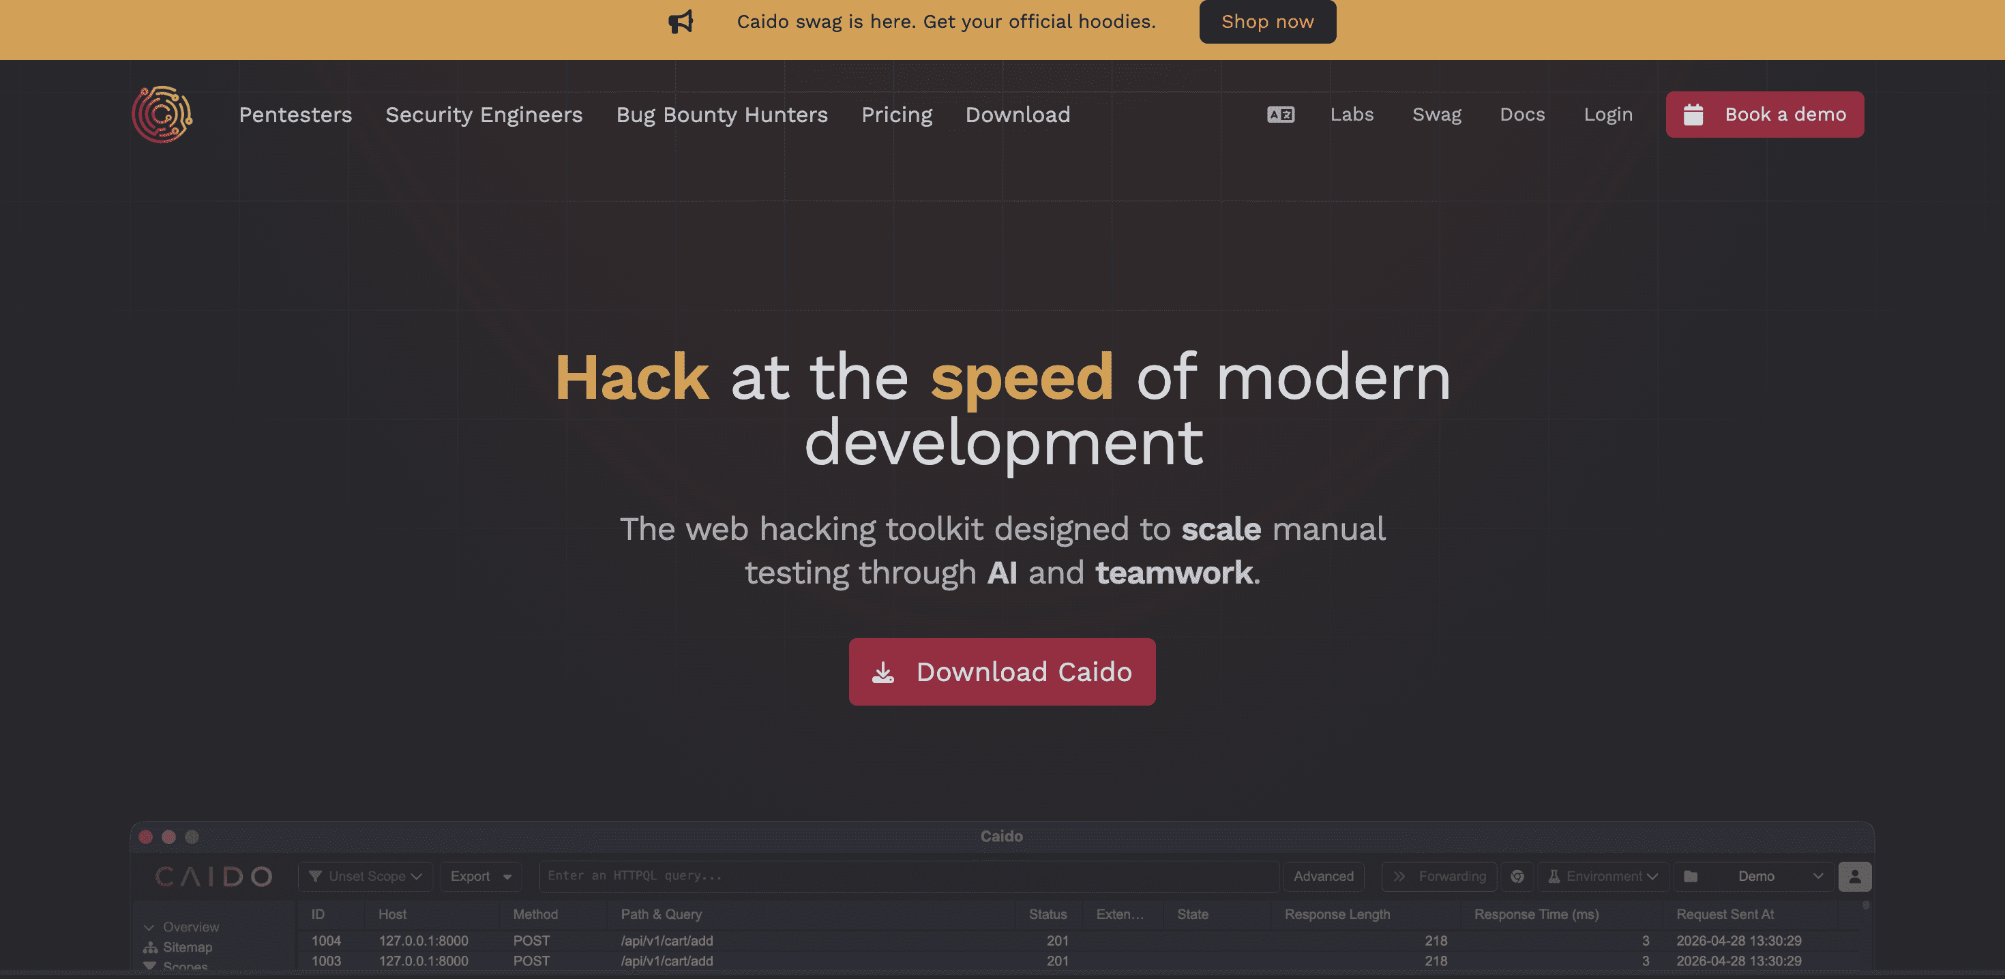
Task: Click the Login link
Action: point(1608,115)
